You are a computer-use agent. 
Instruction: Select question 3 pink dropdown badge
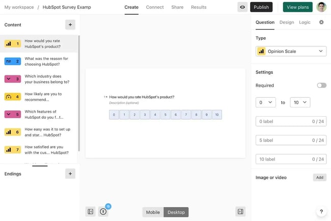13,79
